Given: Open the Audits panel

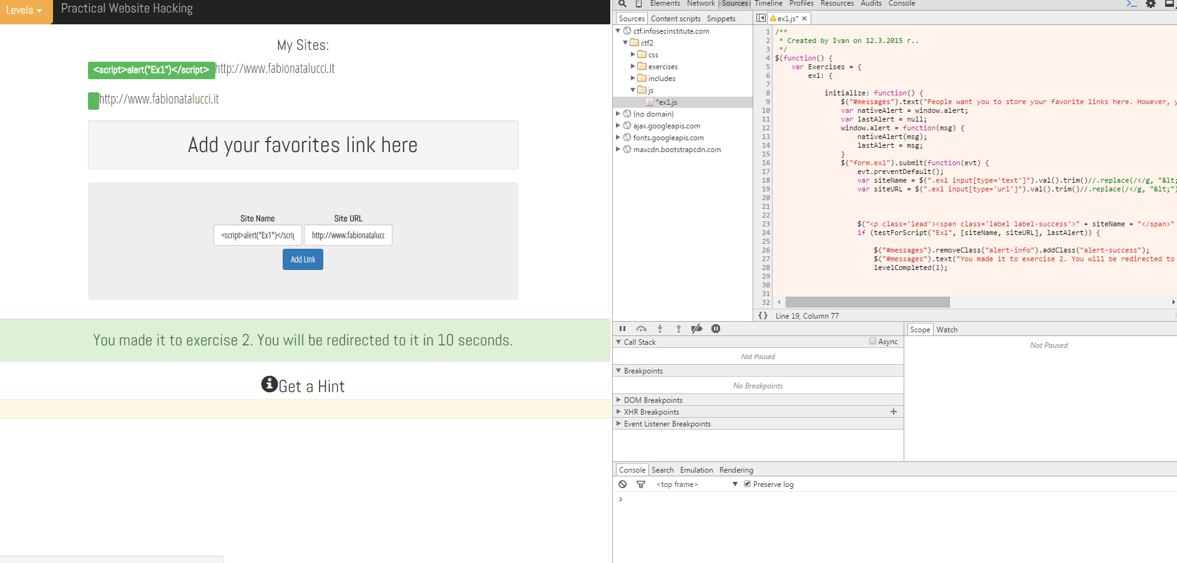Looking at the screenshot, I should 871,4.
